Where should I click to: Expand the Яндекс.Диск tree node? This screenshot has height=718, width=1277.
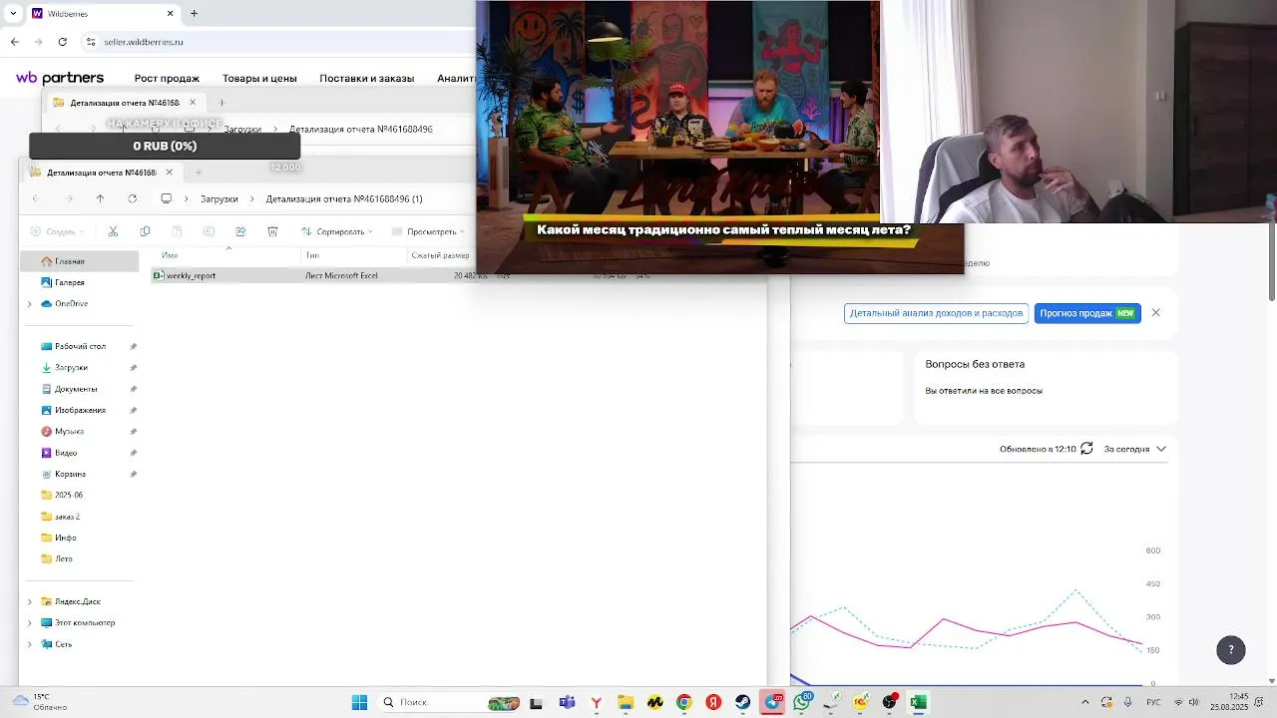[x=29, y=601]
